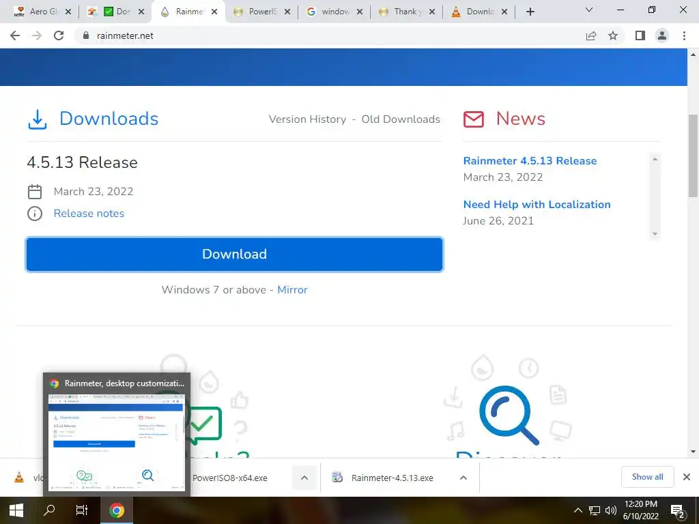The width and height of the screenshot is (699, 524).
Task: Close the PowerISO tab
Action: click(x=287, y=12)
